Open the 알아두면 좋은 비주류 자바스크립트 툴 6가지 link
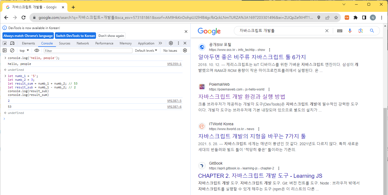 pyautogui.click(x=252, y=57)
